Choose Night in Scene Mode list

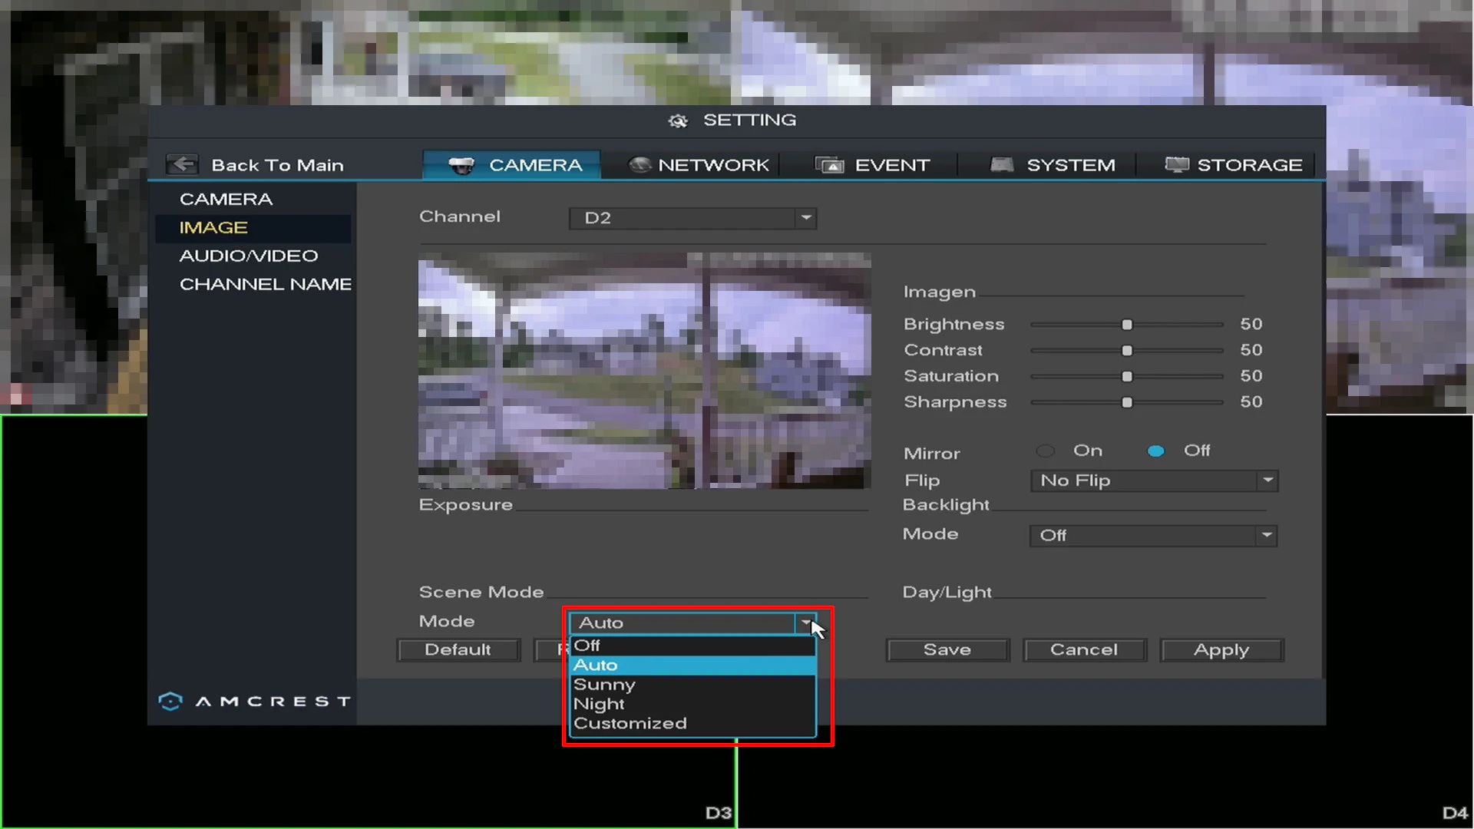(x=692, y=704)
